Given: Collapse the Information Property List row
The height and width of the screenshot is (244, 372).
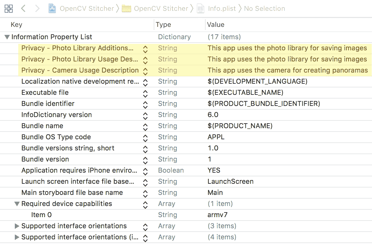Looking at the screenshot, I should (x=7, y=37).
